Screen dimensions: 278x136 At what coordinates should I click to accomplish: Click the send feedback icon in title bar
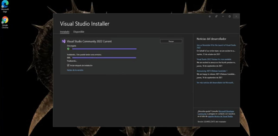coord(216,17)
